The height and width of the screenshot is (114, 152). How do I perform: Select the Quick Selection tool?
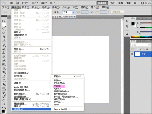(4, 33)
